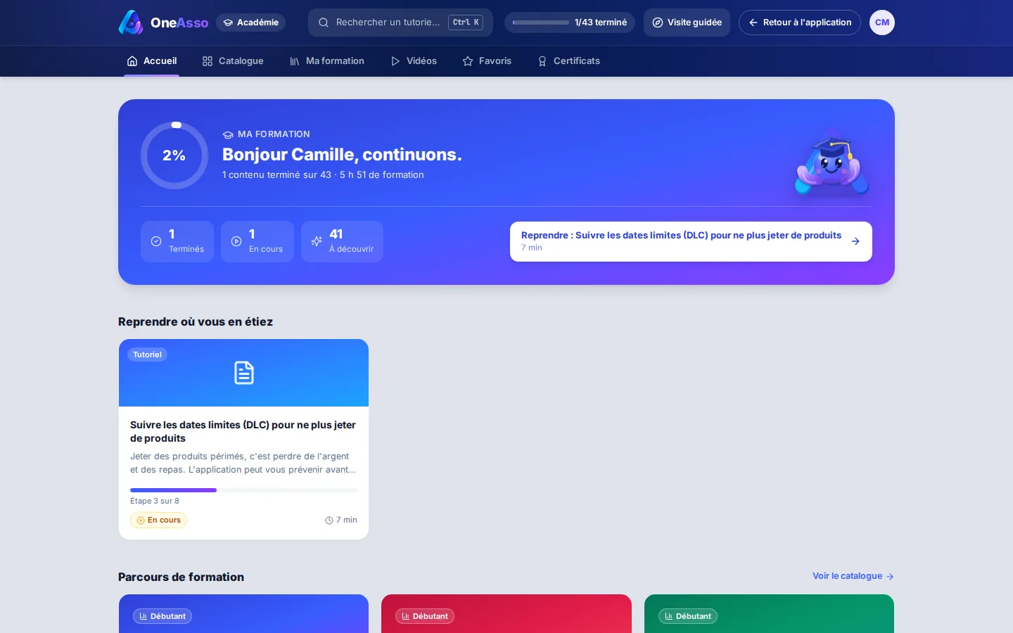Click the En cours status badge
The width and height of the screenshot is (1013, 633).
(x=158, y=520)
